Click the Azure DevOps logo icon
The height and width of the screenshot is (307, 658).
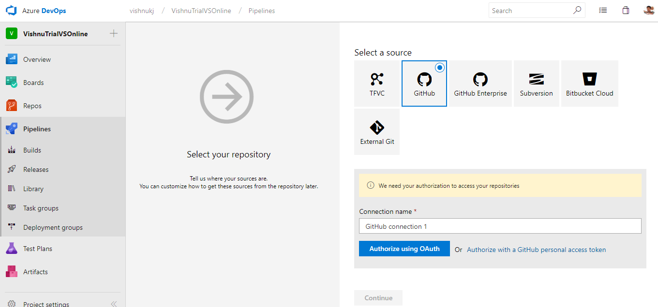coord(12,11)
